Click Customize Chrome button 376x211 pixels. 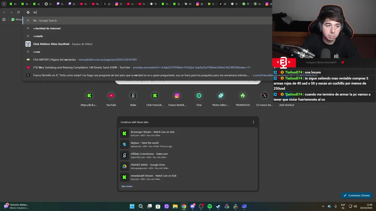[x=357, y=195]
